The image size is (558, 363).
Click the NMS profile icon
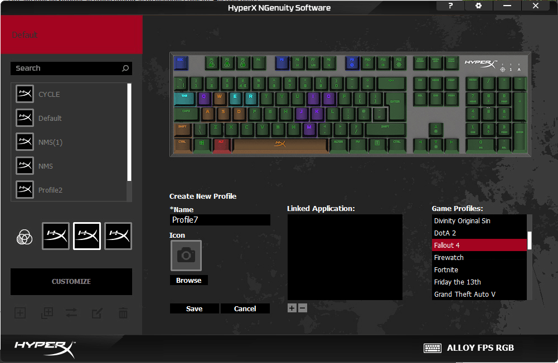point(25,166)
